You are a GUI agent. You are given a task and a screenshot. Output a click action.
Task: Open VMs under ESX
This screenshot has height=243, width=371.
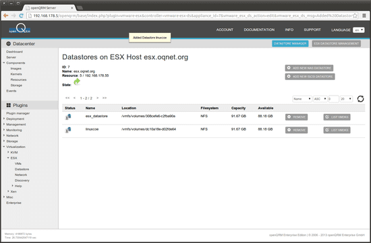click(18, 164)
